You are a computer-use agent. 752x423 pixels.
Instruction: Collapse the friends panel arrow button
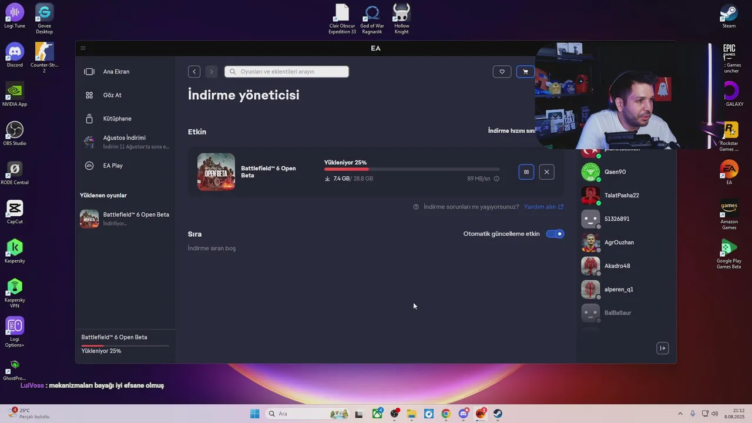tap(663, 348)
